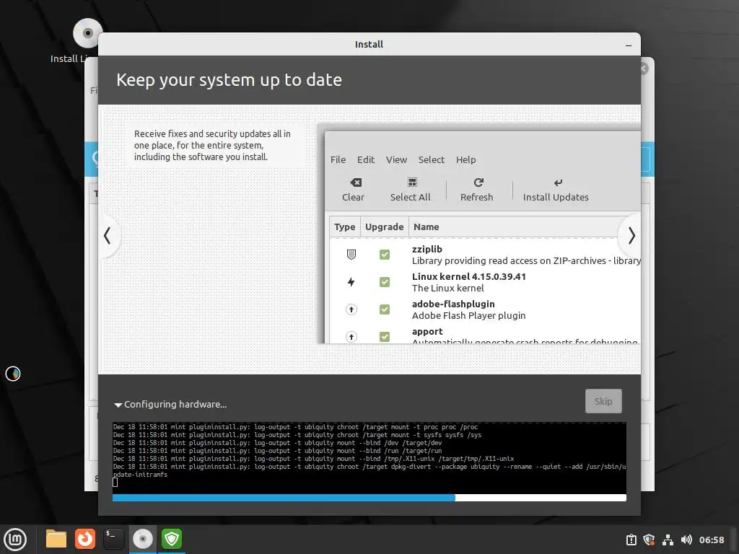Click the zziplib shield type icon

point(351,255)
